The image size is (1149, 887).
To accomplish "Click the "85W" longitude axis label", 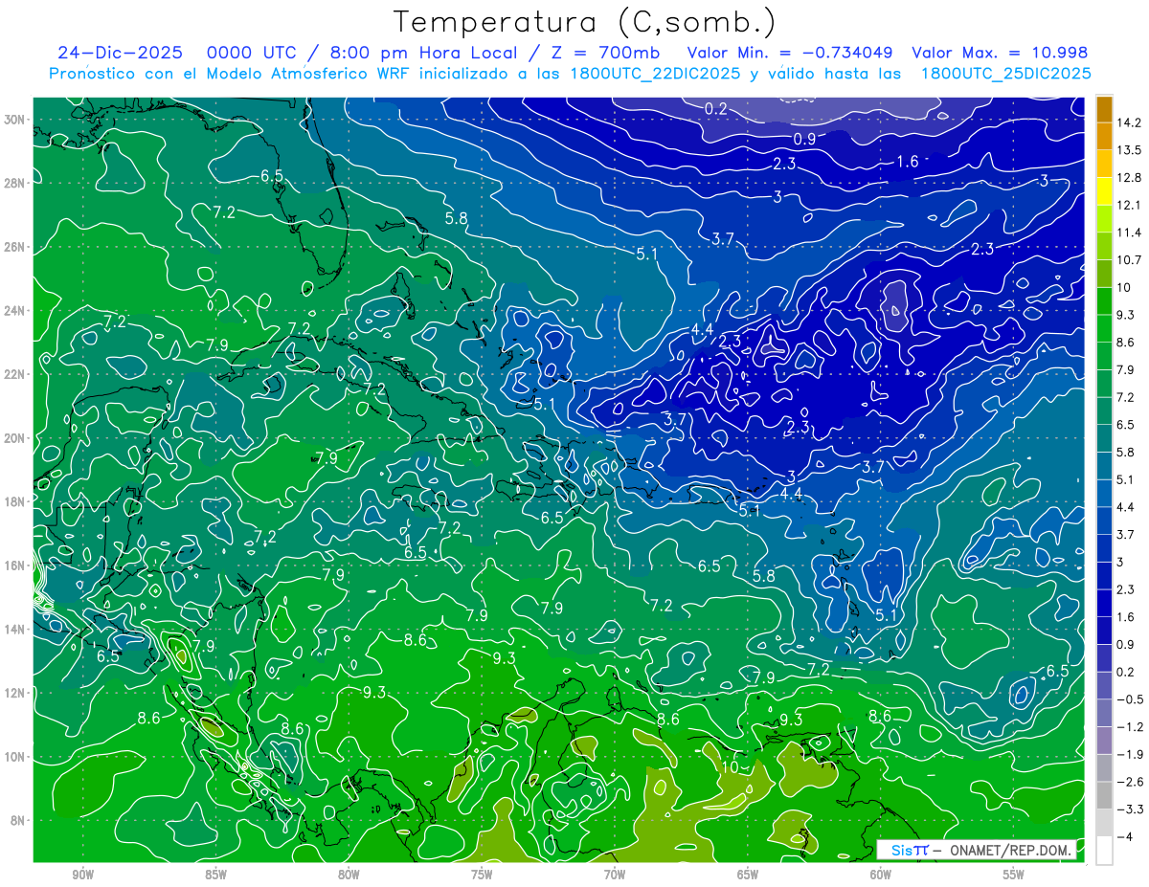I will pyautogui.click(x=215, y=874).
